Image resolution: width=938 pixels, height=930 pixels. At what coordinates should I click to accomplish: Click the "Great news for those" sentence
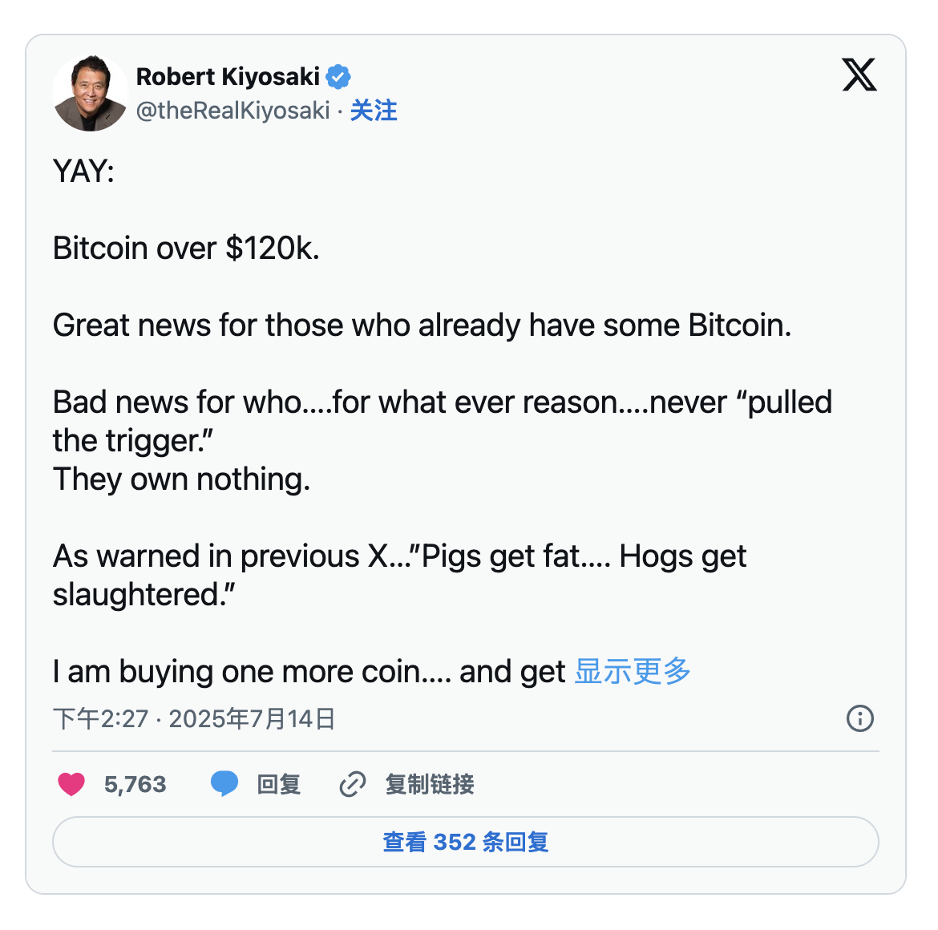tap(422, 325)
